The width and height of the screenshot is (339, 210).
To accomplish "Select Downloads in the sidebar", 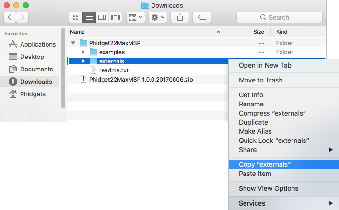I will pyautogui.click(x=30, y=82).
